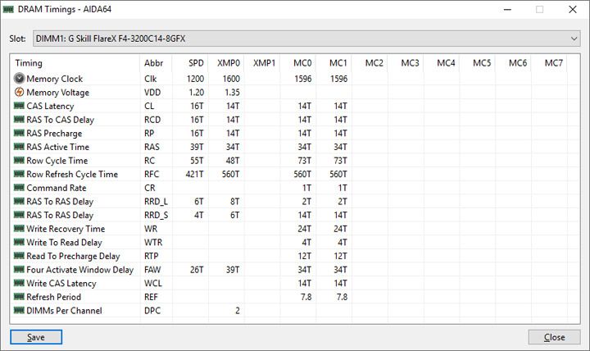Click the DIMMs Per Channel chip icon
590x351 pixels.
[19, 310]
